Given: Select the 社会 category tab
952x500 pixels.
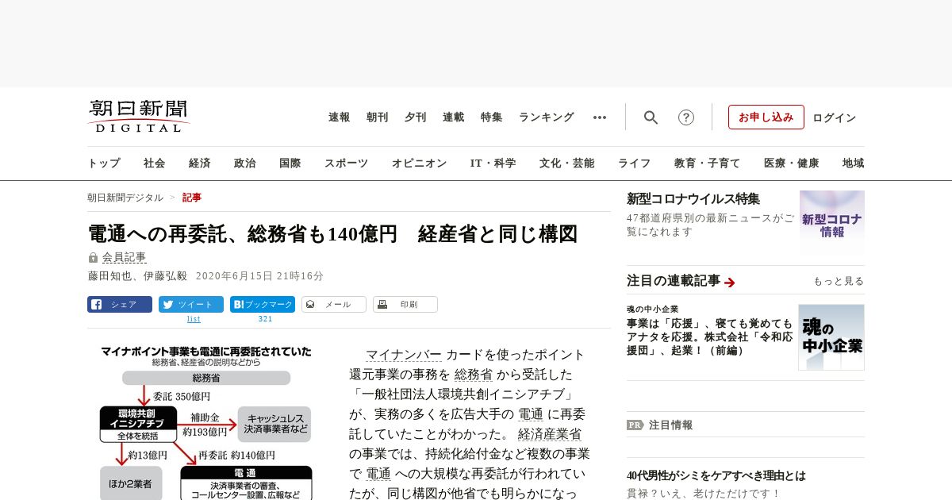Looking at the screenshot, I should point(155,163).
